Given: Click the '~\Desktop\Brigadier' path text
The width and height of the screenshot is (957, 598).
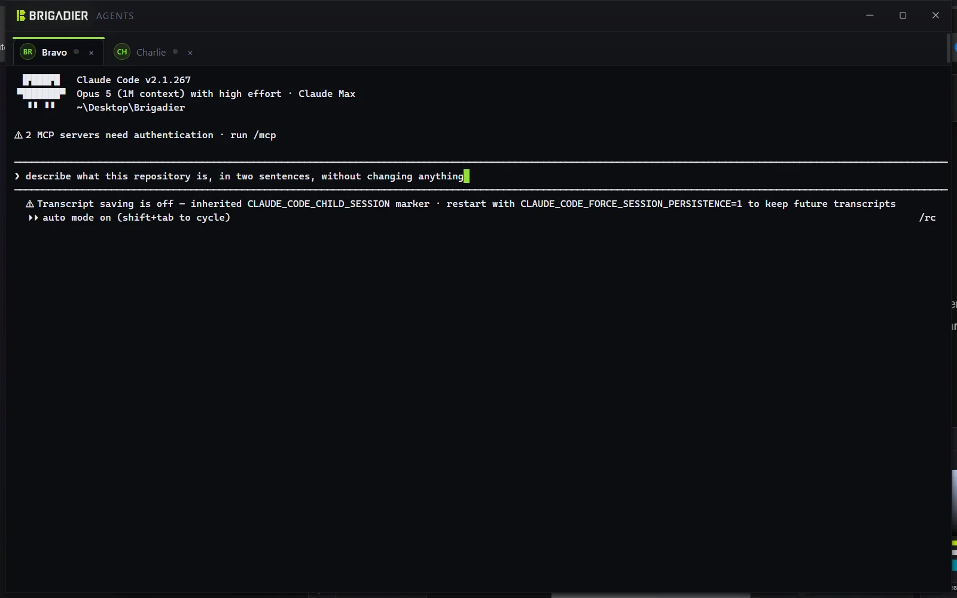Looking at the screenshot, I should [x=131, y=108].
